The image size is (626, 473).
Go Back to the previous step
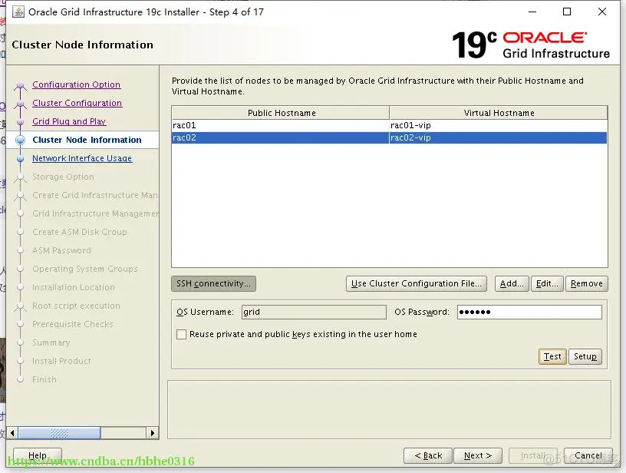click(428, 455)
